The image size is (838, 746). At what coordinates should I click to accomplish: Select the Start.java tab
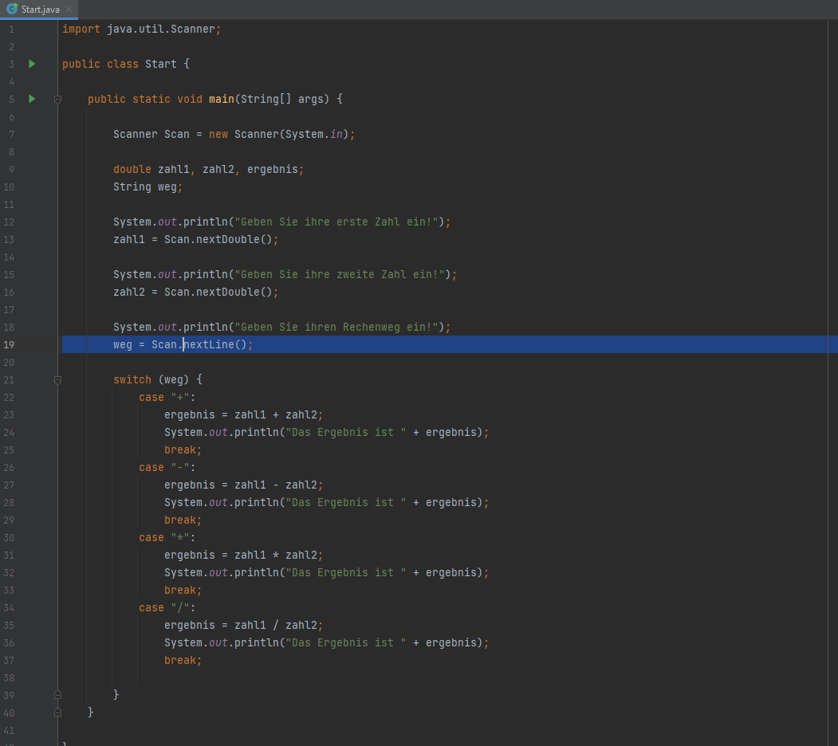[40, 10]
